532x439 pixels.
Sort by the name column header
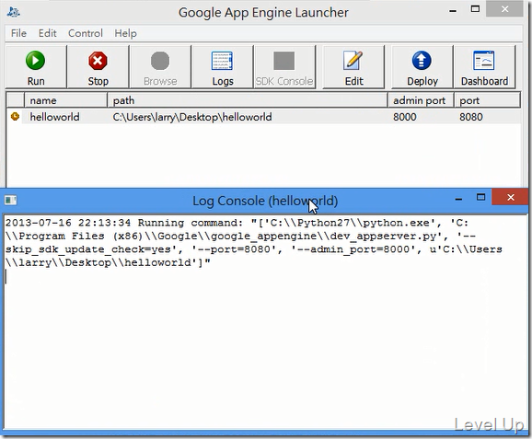[x=65, y=100]
